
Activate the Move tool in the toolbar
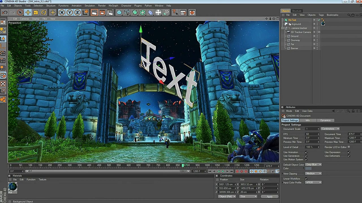[x=28, y=12]
